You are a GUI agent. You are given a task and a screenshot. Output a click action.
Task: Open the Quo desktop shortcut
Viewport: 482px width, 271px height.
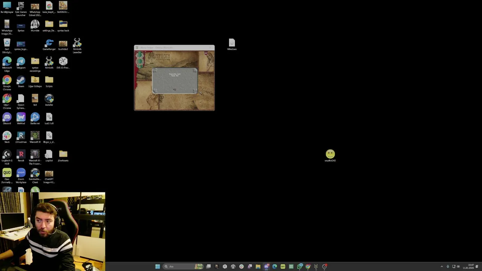7,176
